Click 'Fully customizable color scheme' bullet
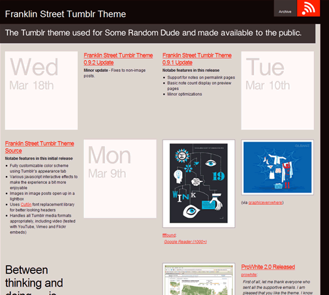Screen dimensions: 329x295 (39, 168)
